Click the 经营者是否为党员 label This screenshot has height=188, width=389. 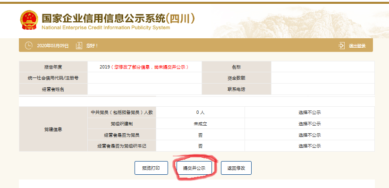122,135
